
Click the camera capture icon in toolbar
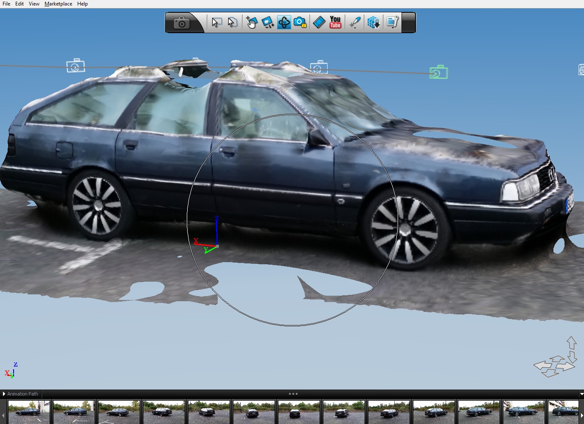tap(182, 23)
